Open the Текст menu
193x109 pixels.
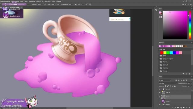[x=26, y=1]
